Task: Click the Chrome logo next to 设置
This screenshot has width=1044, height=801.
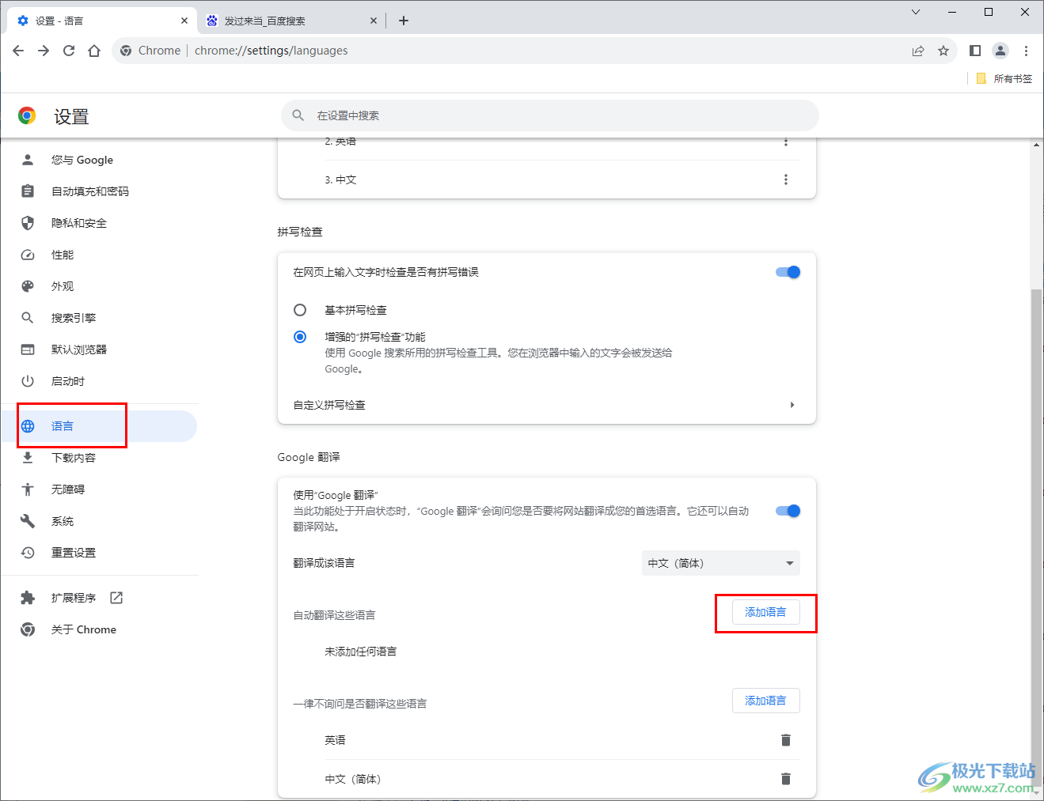Action: [x=27, y=116]
